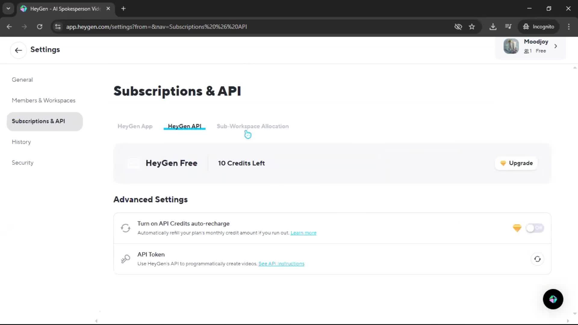Click the tracking protection eye icon
Image resolution: width=578 pixels, height=325 pixels.
click(x=458, y=27)
